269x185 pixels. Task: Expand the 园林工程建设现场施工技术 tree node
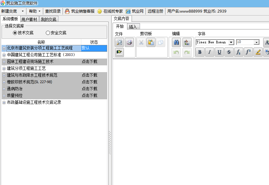tap(4, 62)
